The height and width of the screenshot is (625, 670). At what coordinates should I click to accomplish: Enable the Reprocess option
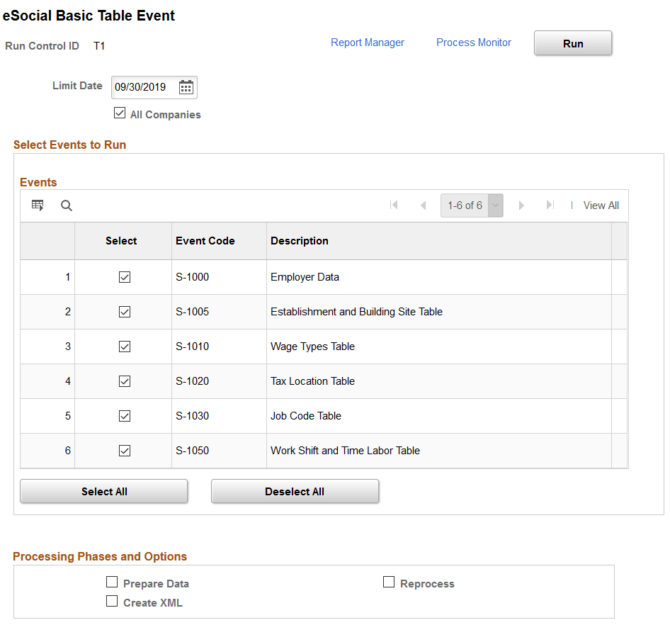pos(389,581)
